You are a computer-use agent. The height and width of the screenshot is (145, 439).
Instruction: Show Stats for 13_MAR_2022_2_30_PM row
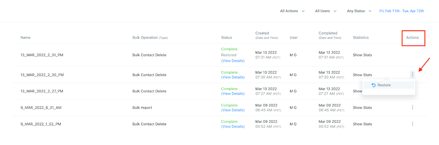click(x=362, y=75)
